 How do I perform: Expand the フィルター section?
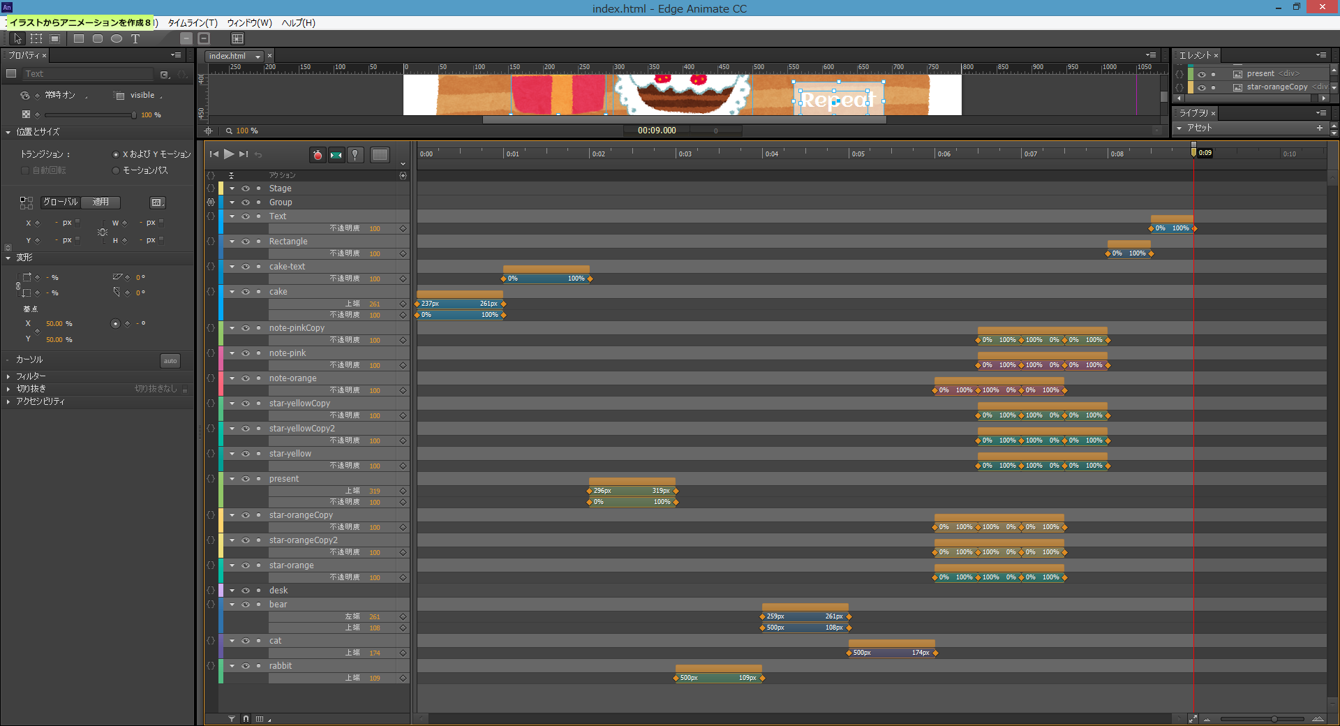click(x=8, y=376)
